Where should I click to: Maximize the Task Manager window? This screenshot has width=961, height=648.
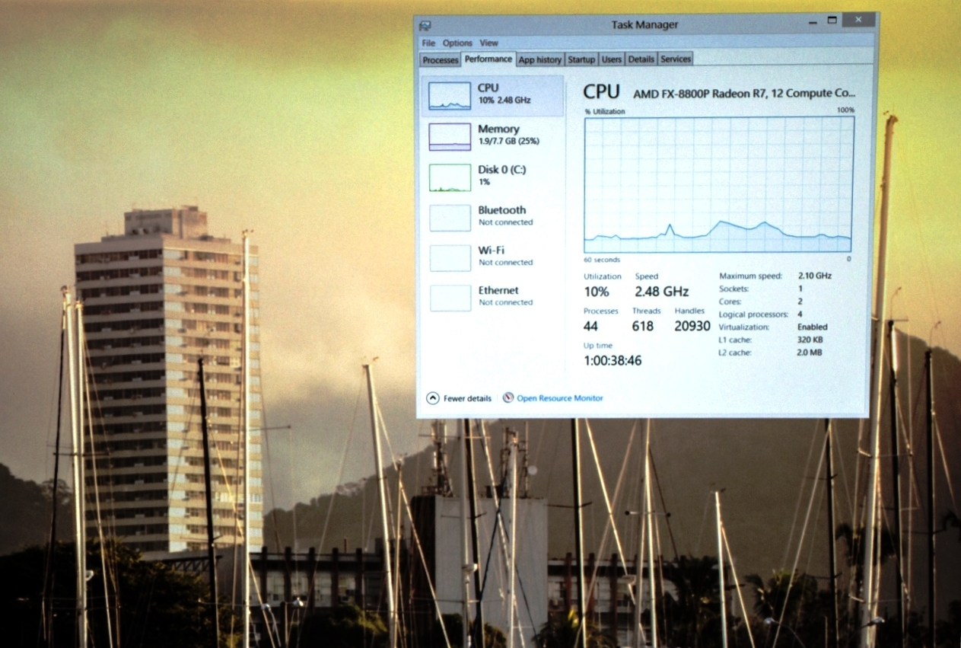(832, 20)
